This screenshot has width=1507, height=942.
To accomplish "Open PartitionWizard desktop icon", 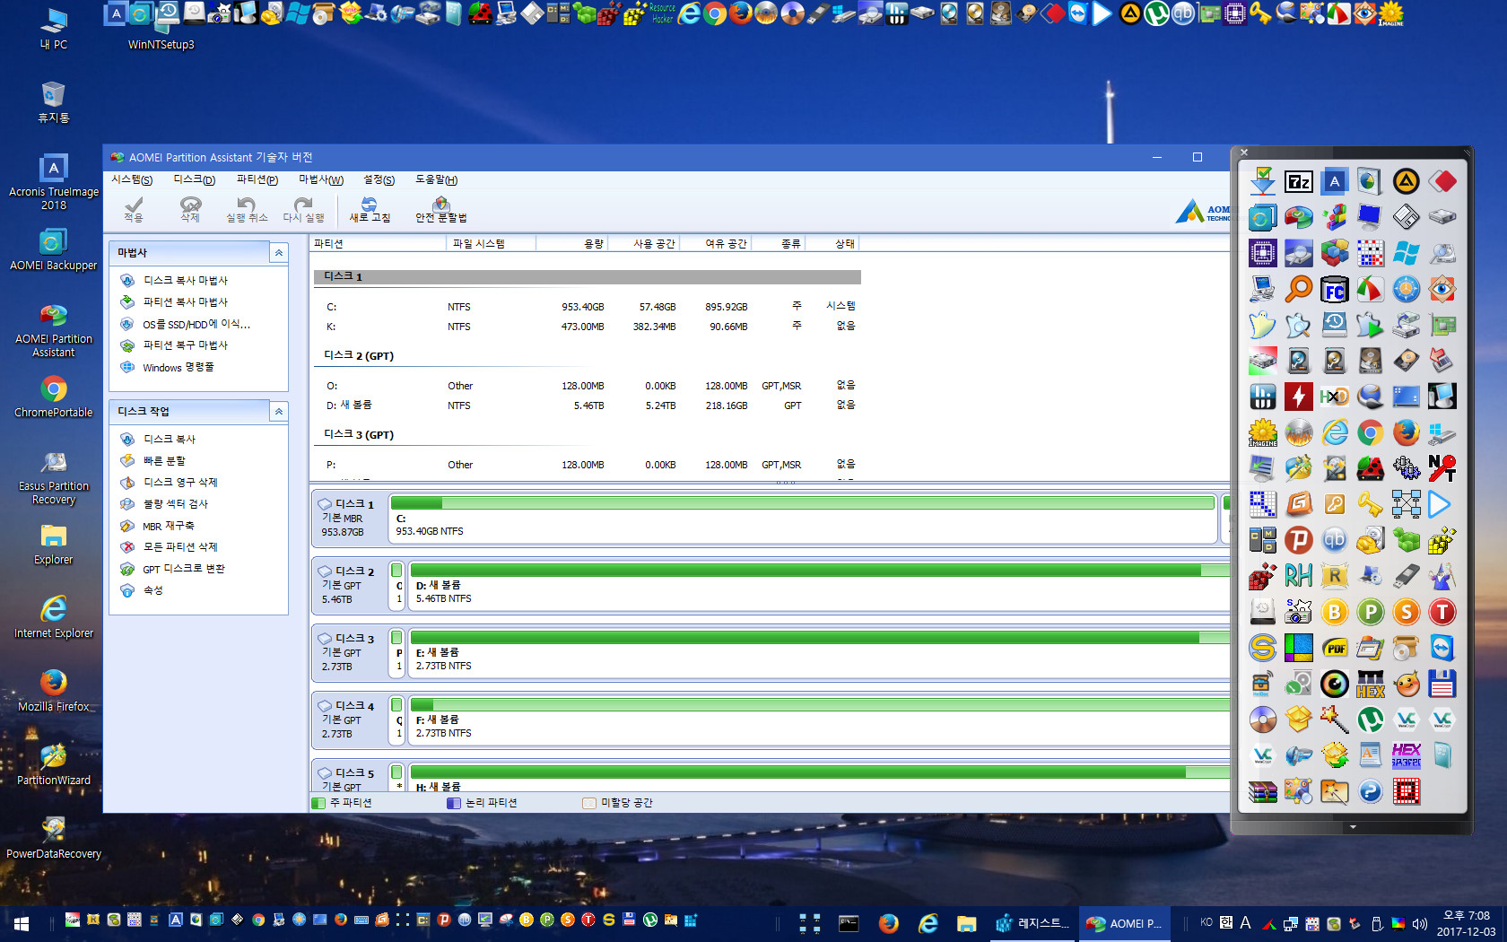I will 54,764.
